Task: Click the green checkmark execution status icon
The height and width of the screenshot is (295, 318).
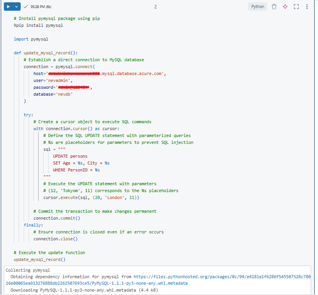Action: [x=26, y=7]
